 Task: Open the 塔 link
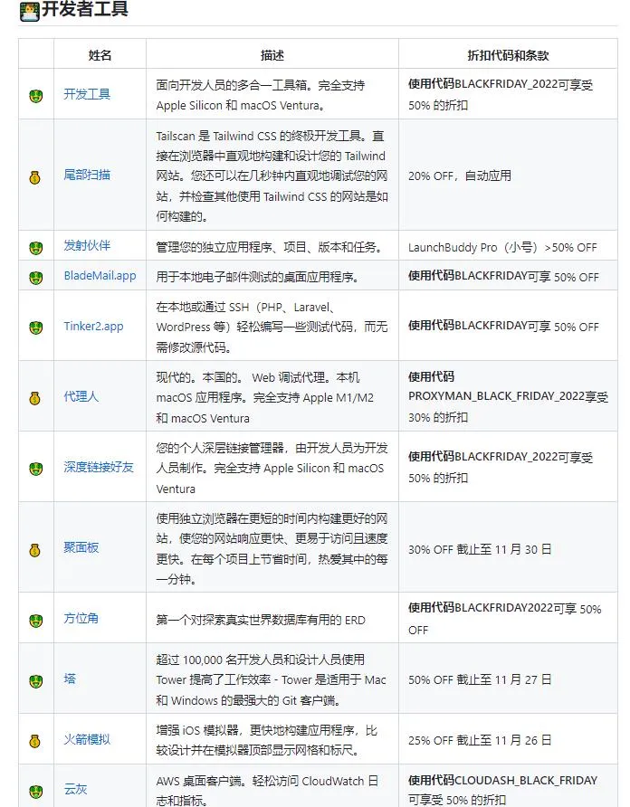(70, 679)
